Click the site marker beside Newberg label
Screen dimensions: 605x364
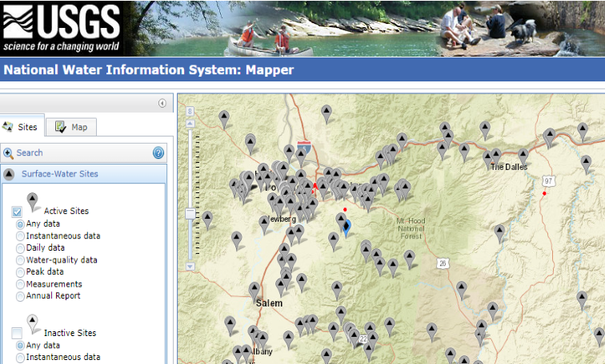click(x=264, y=224)
